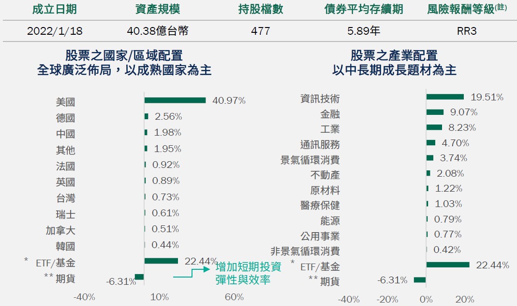Select the 2.08% value beside 不動產
The height and width of the screenshot is (306, 517).
[450, 173]
